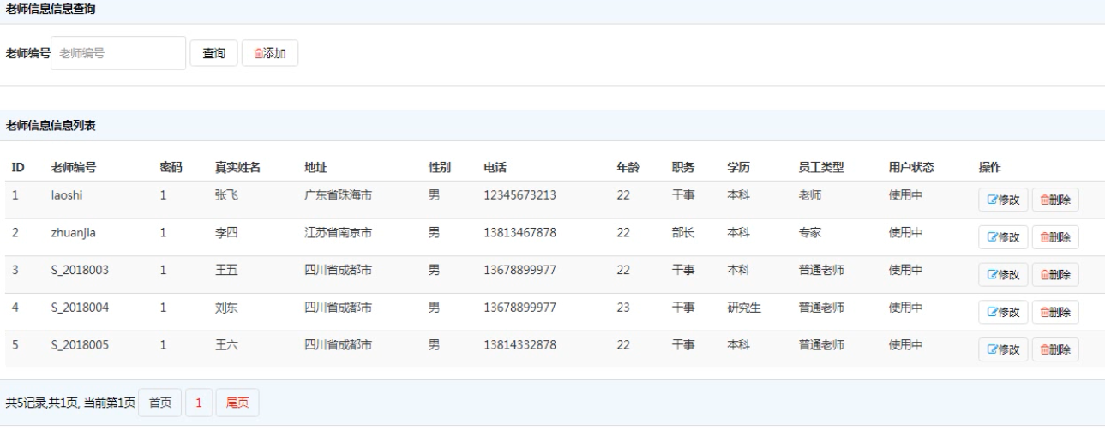
Task: Click the 老师编号 column header
Action: coord(74,167)
